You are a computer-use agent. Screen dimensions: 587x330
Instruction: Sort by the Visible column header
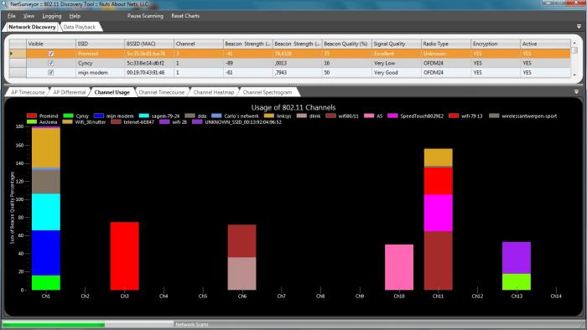[x=51, y=44]
